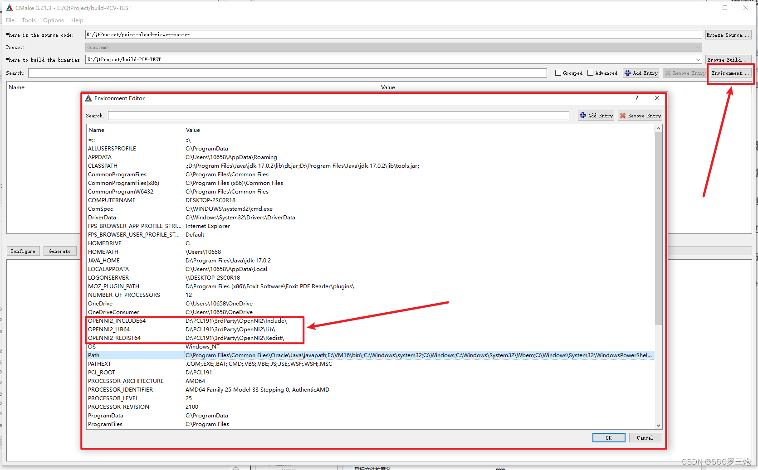Select the COMPUTERNAME row

pyautogui.click(x=370, y=200)
